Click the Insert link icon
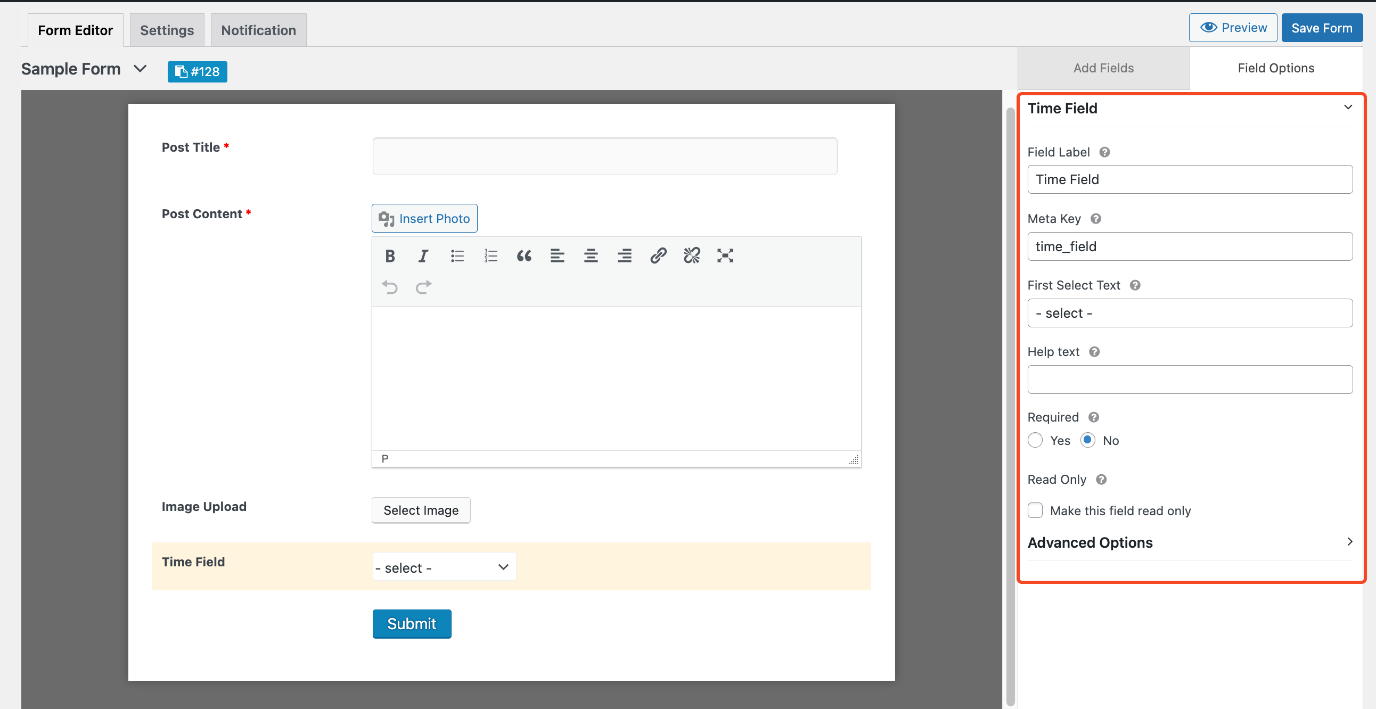1376x709 pixels. 657,255
